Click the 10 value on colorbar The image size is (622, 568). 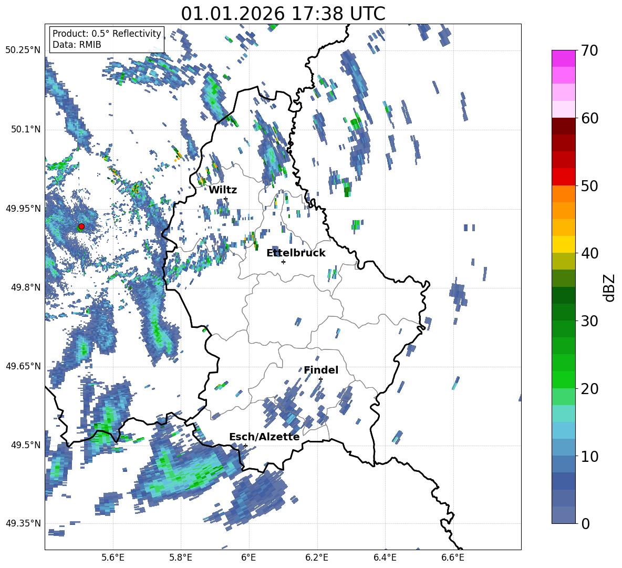[x=589, y=456]
